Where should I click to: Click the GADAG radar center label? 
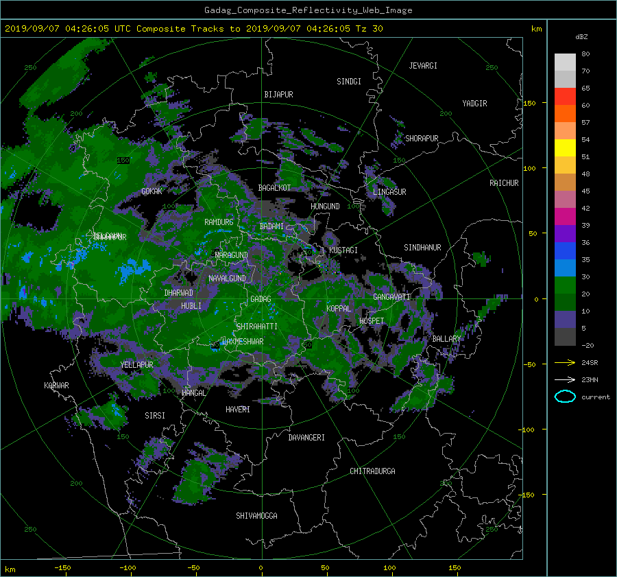pyautogui.click(x=261, y=299)
